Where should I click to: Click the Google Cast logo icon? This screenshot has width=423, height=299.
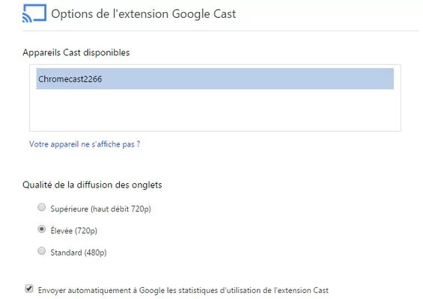34,13
